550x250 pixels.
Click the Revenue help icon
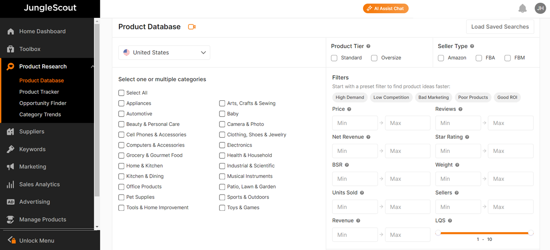tap(358, 221)
